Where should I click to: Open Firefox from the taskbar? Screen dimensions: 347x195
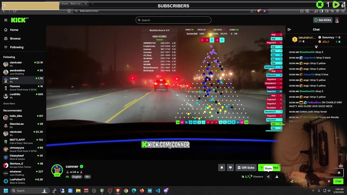click(x=142, y=191)
